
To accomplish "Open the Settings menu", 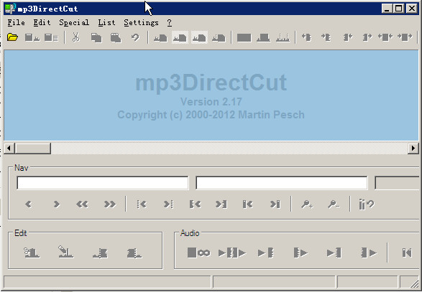I will tap(142, 22).
